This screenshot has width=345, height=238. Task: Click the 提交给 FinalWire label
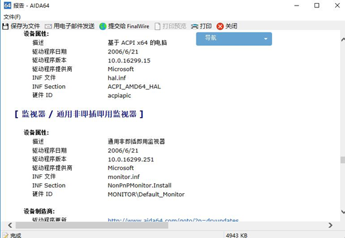tap(128, 26)
